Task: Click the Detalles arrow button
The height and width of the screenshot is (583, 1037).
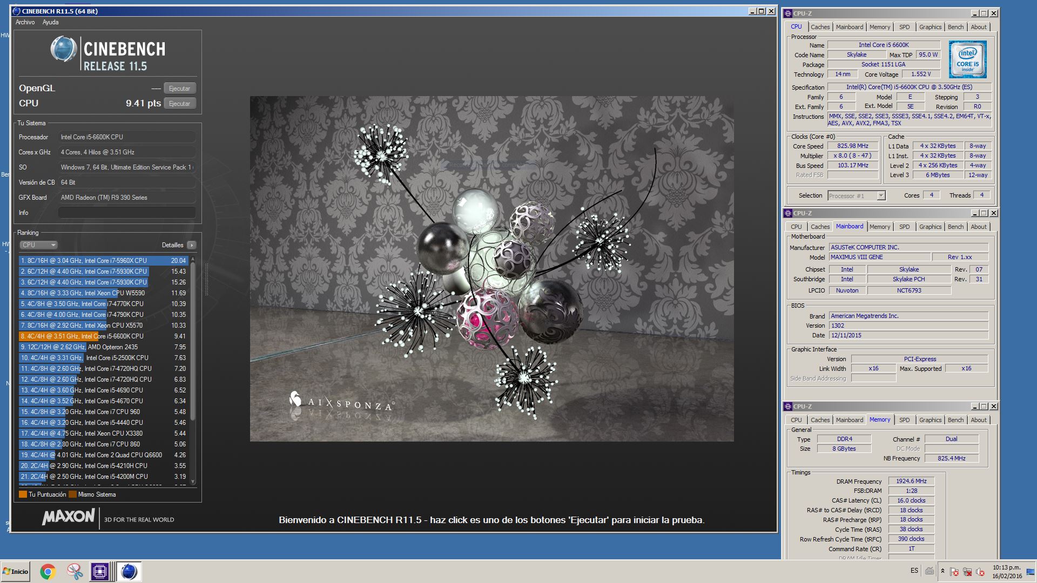Action: tap(192, 245)
